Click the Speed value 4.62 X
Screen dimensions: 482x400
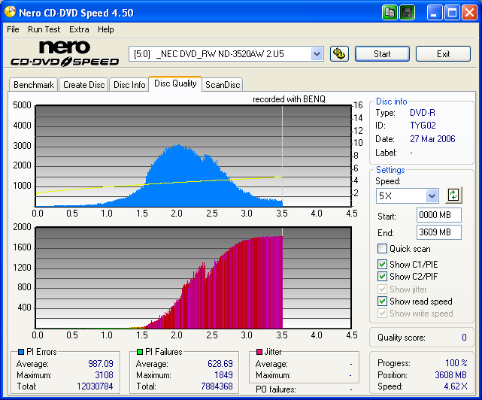click(456, 386)
